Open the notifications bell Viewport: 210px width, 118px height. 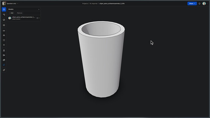point(199,3)
